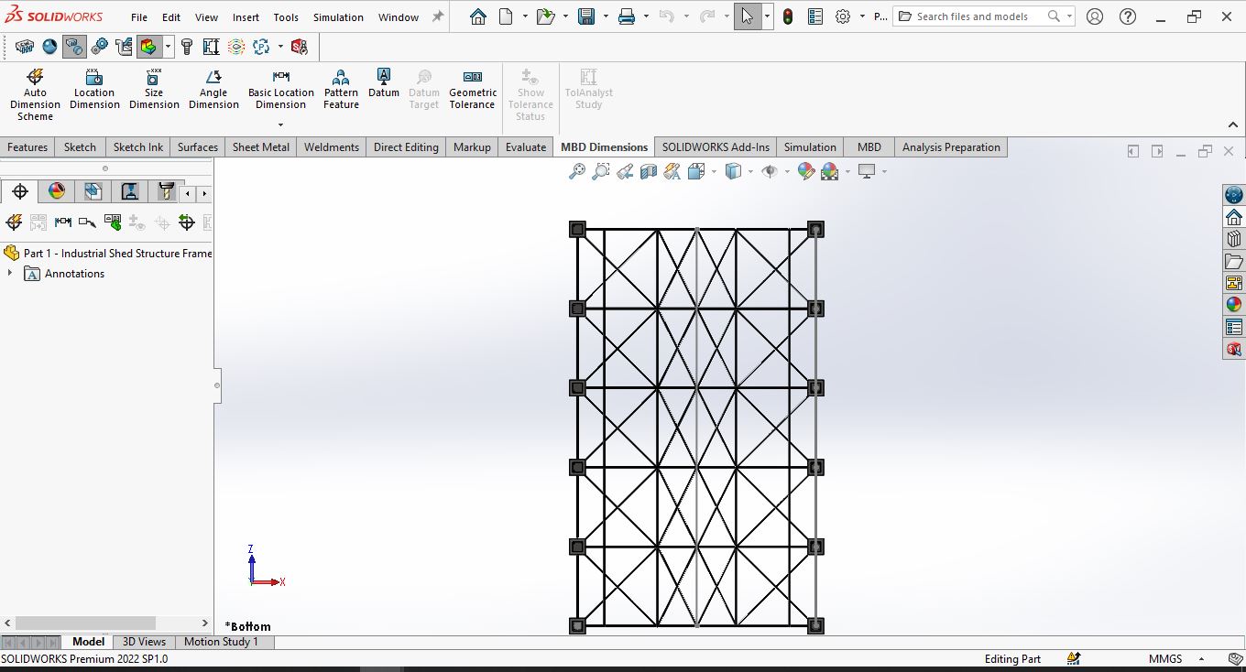
Task: Select the Angle Dimension tool
Action: pos(213,89)
